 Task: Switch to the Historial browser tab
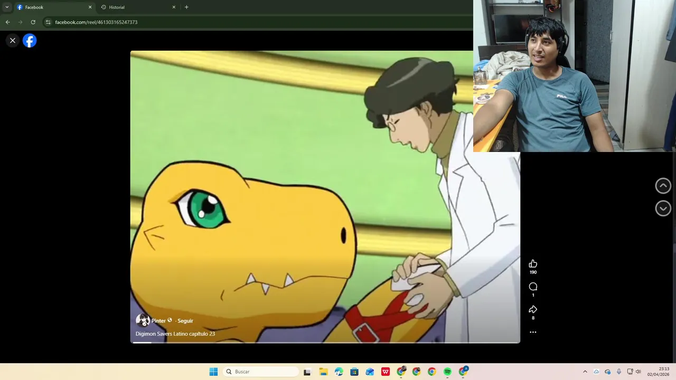click(x=137, y=7)
